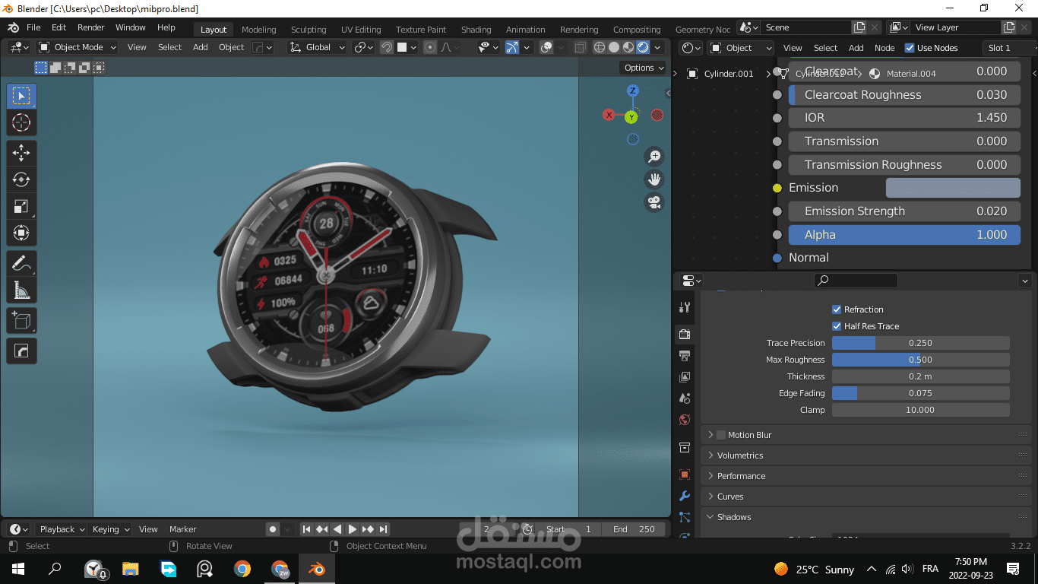Switch to the Animation workspace tab

tap(526, 30)
